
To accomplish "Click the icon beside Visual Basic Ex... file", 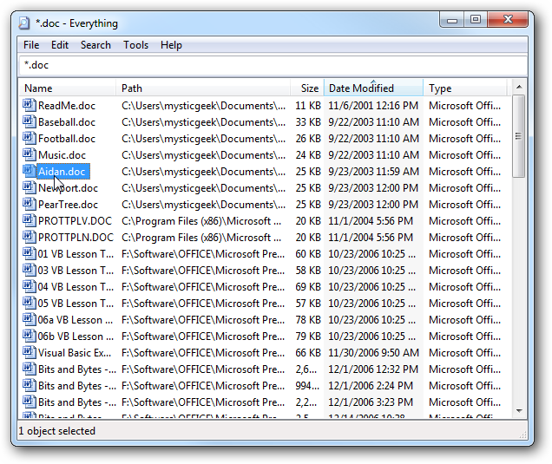I will (30, 352).
